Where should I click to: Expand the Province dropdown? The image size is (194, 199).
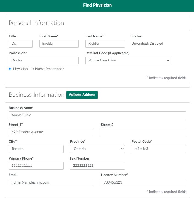click(x=97, y=149)
